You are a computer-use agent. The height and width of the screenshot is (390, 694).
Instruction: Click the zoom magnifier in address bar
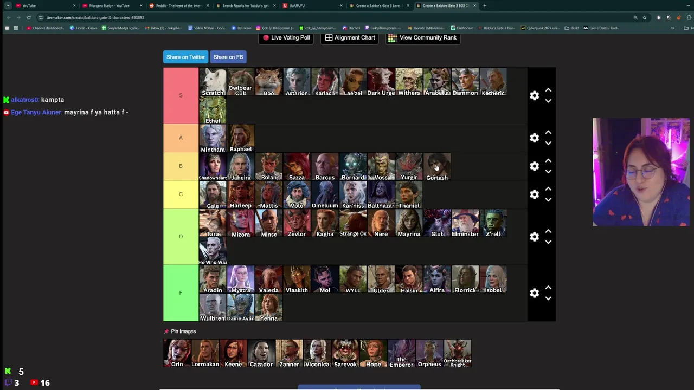635,17
